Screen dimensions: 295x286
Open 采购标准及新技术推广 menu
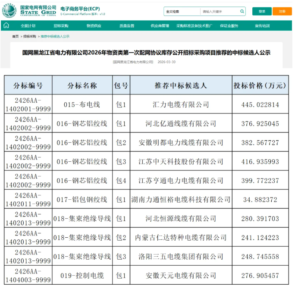click(194, 26)
